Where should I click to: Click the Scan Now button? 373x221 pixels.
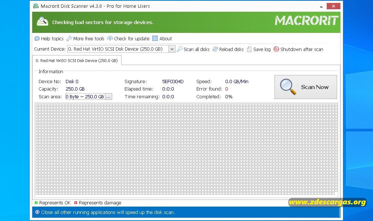pos(306,87)
